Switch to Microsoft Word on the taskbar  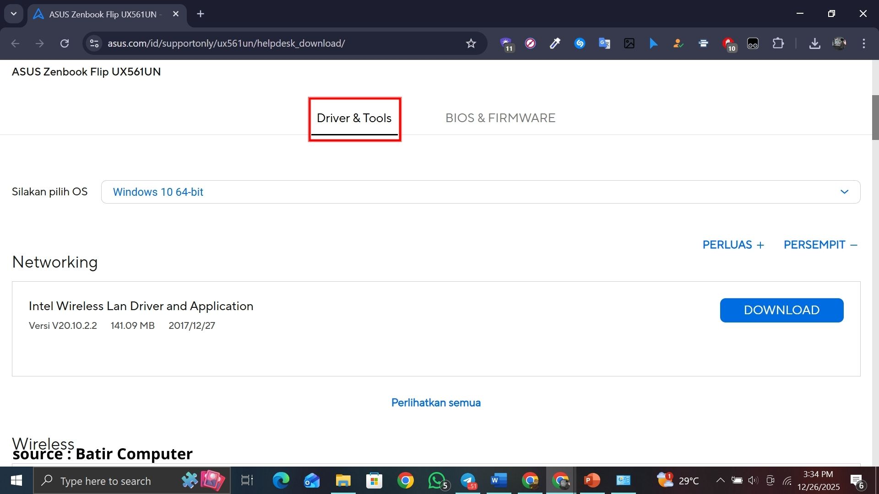[x=499, y=481]
